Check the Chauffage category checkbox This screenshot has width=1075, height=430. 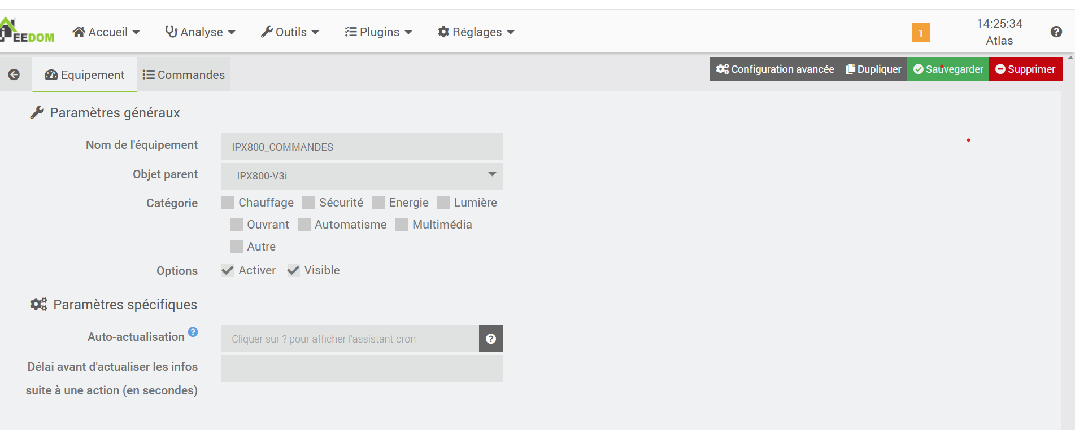pos(228,203)
